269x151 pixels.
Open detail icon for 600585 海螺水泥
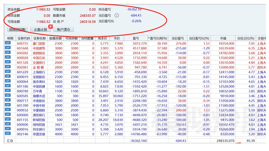coord(8,96)
